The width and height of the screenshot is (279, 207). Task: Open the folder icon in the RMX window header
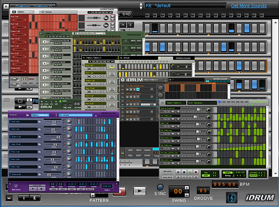click(27, 115)
